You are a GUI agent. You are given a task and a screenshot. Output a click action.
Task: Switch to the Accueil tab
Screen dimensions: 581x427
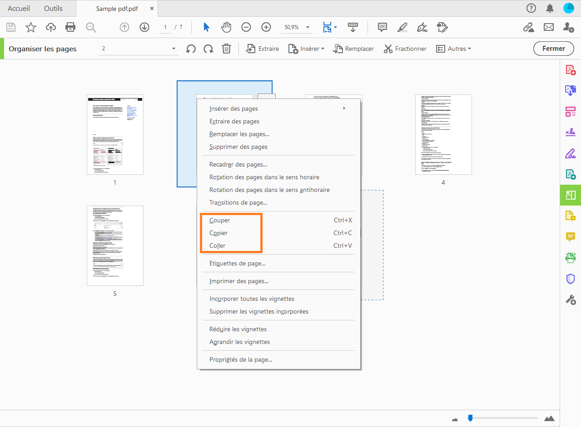[19, 8]
